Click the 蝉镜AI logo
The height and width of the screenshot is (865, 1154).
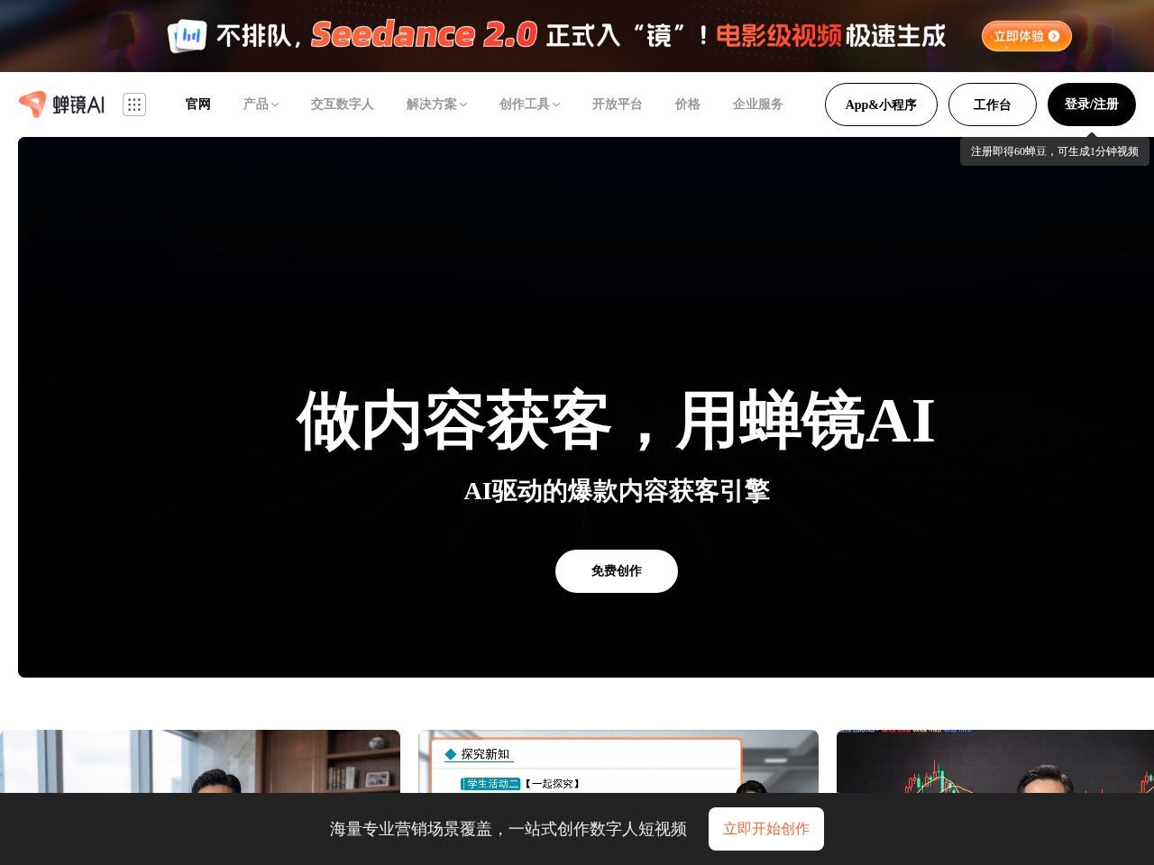click(x=61, y=104)
